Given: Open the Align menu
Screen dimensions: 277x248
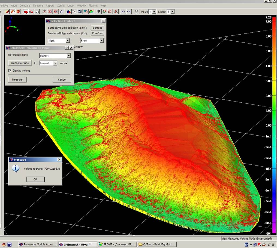Looking at the screenshot, I should 14,5.
